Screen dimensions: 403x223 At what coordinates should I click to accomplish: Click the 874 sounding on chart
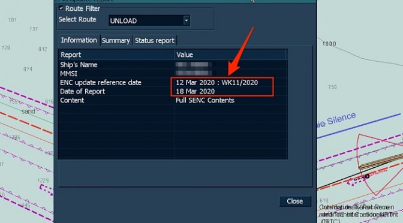28,69
